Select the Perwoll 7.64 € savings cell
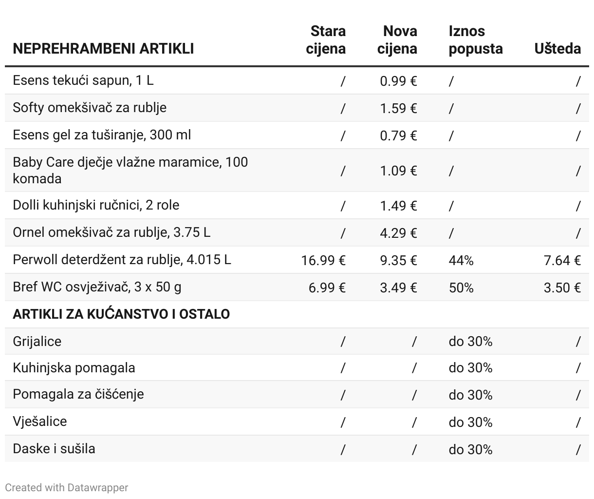Viewport: 594px width, 499px height. [562, 260]
